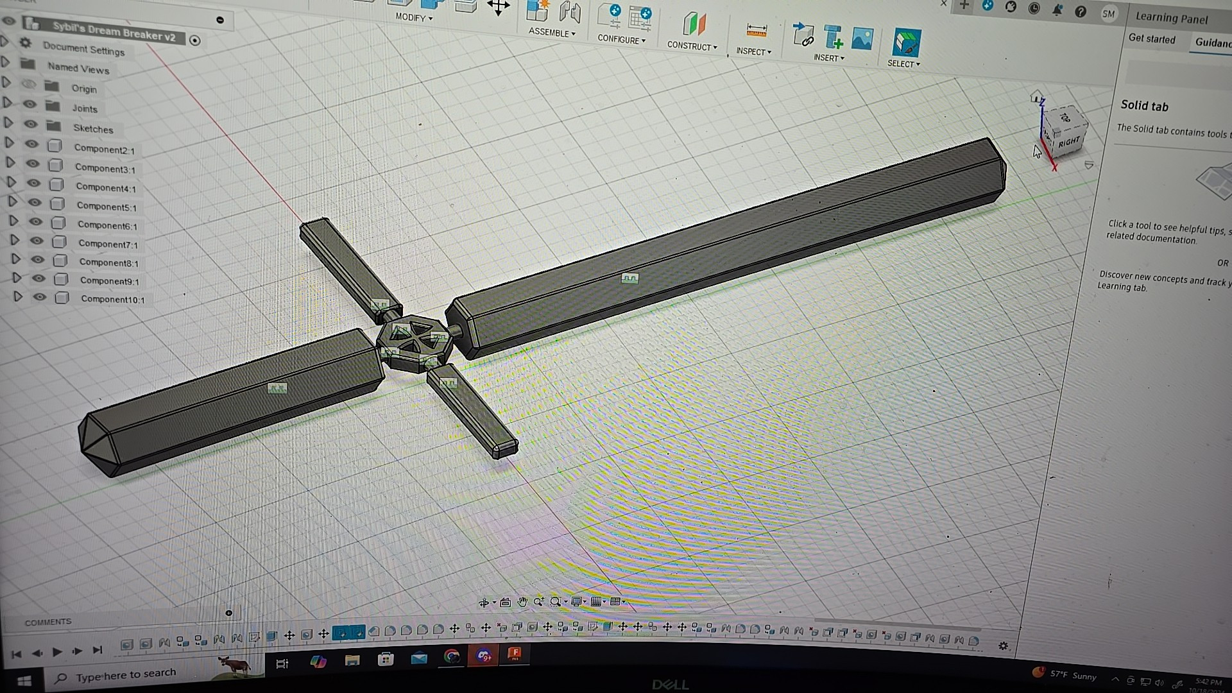Click the Joint icon in Assemble group

coord(569,12)
